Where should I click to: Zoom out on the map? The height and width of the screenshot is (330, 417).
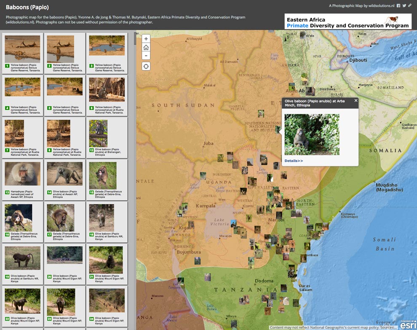tap(146, 56)
